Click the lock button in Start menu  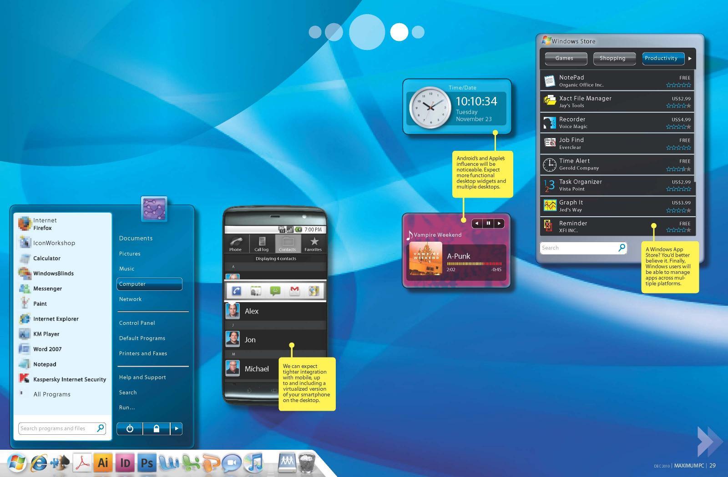tap(156, 428)
